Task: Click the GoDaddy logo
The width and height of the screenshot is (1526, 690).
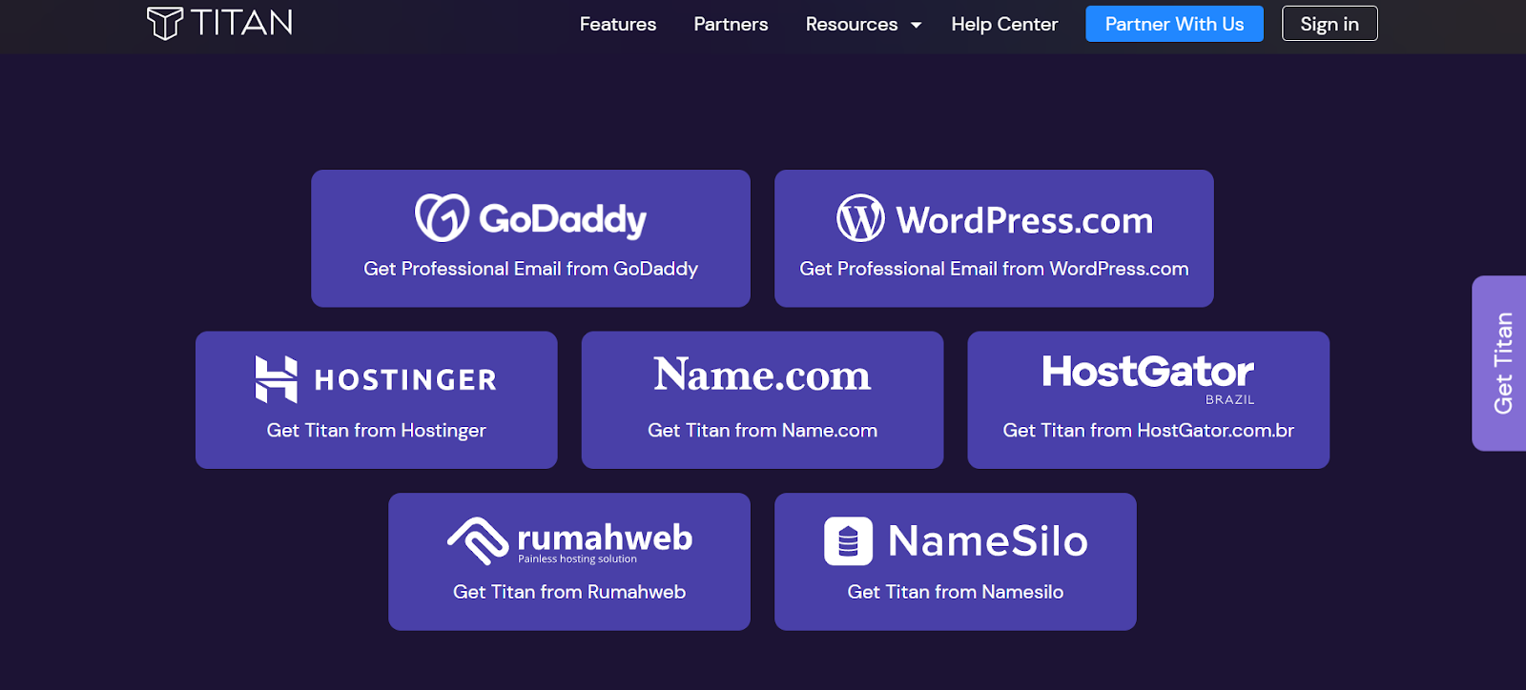Action: pyautogui.click(x=530, y=218)
